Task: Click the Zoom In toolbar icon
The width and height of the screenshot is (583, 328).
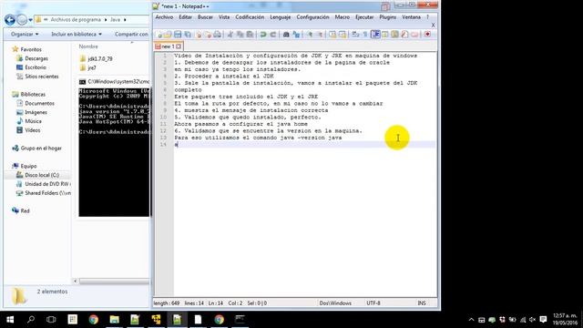Action: 310,35
